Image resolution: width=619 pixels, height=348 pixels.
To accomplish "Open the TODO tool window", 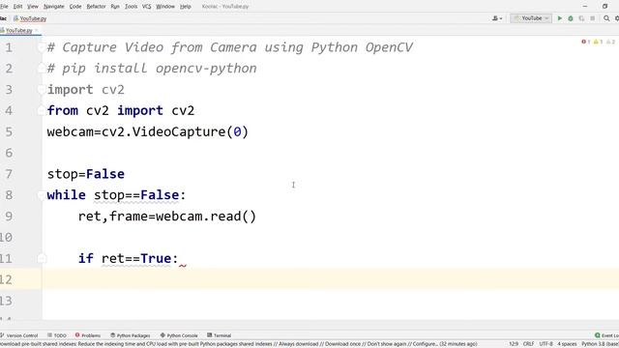I will click(57, 335).
